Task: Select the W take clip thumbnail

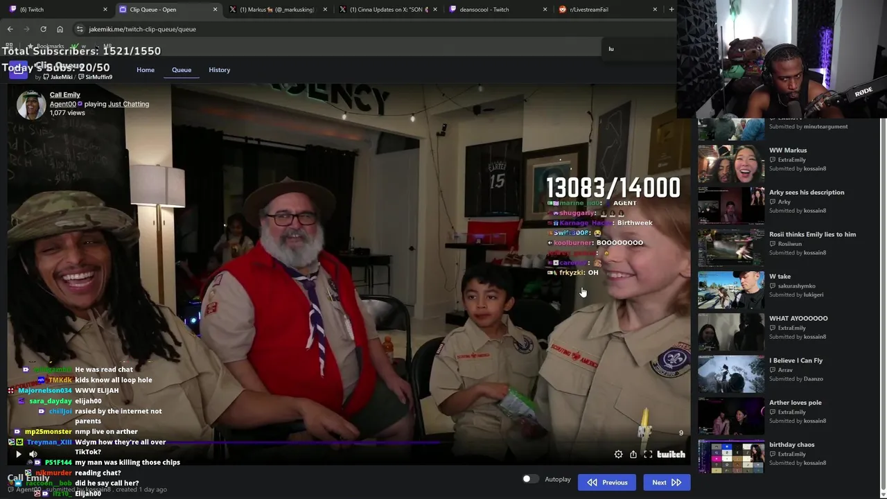Action: click(731, 290)
